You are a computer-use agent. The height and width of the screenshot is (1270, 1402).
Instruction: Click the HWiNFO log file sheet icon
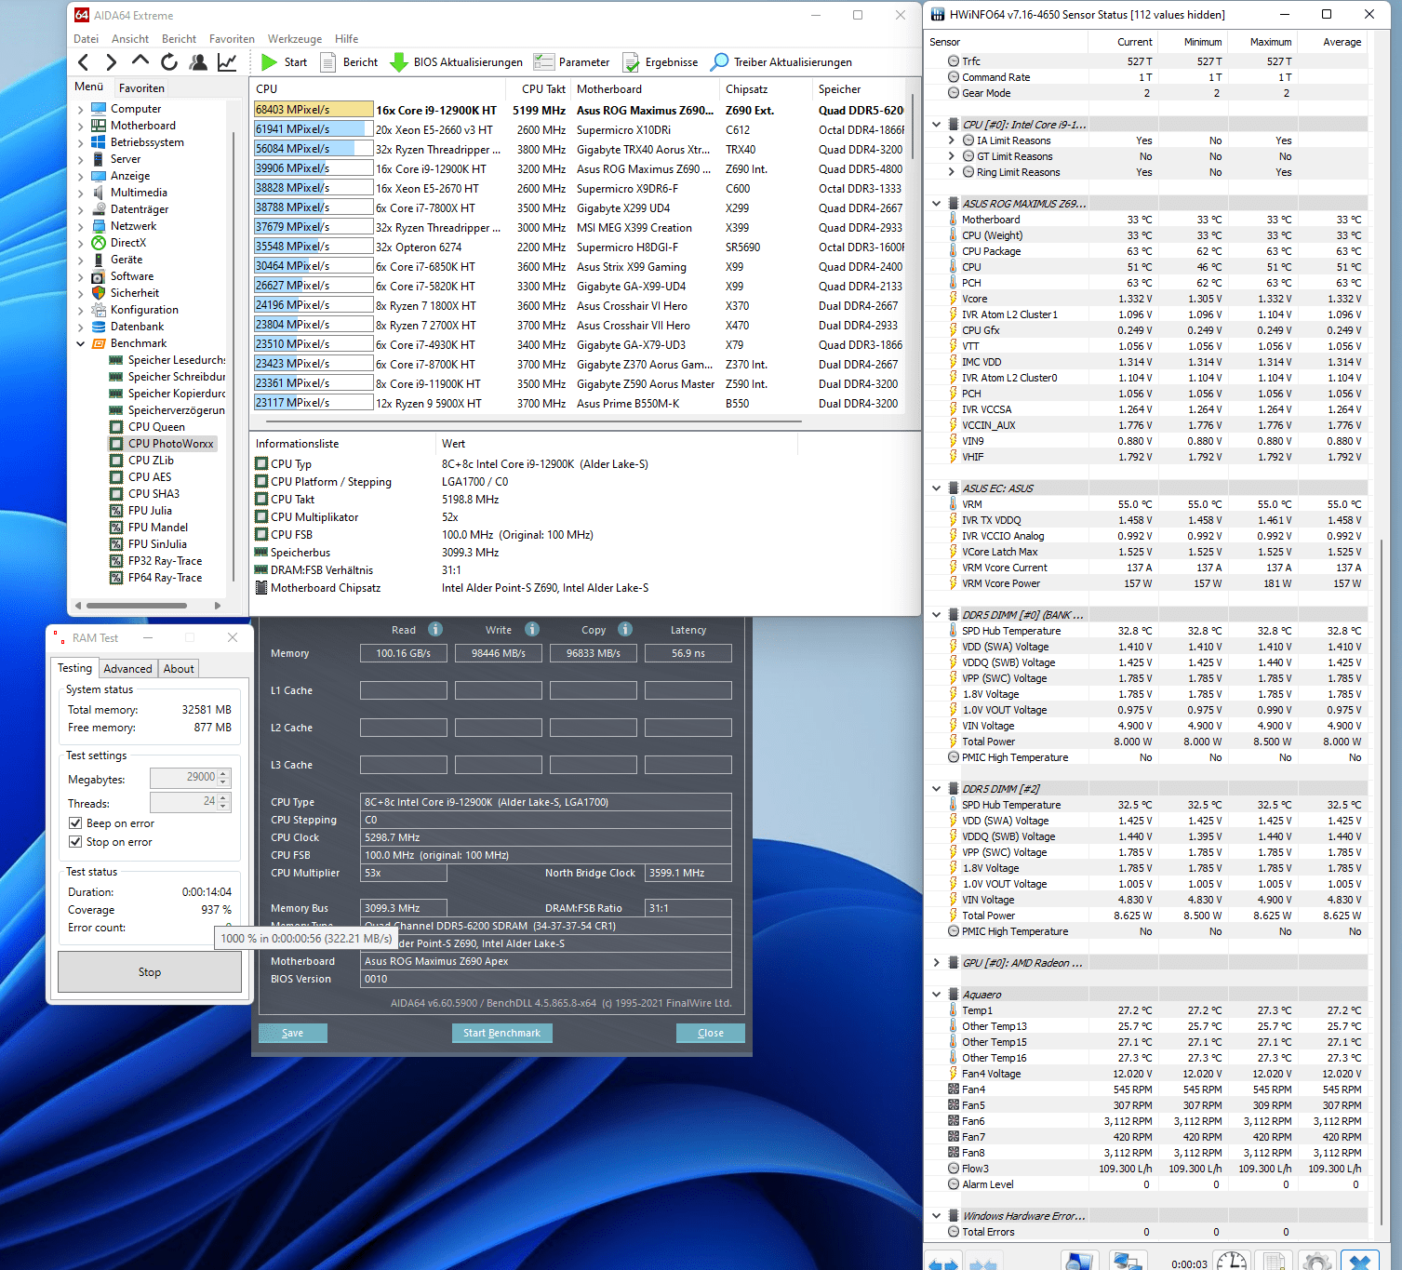tap(1274, 1261)
